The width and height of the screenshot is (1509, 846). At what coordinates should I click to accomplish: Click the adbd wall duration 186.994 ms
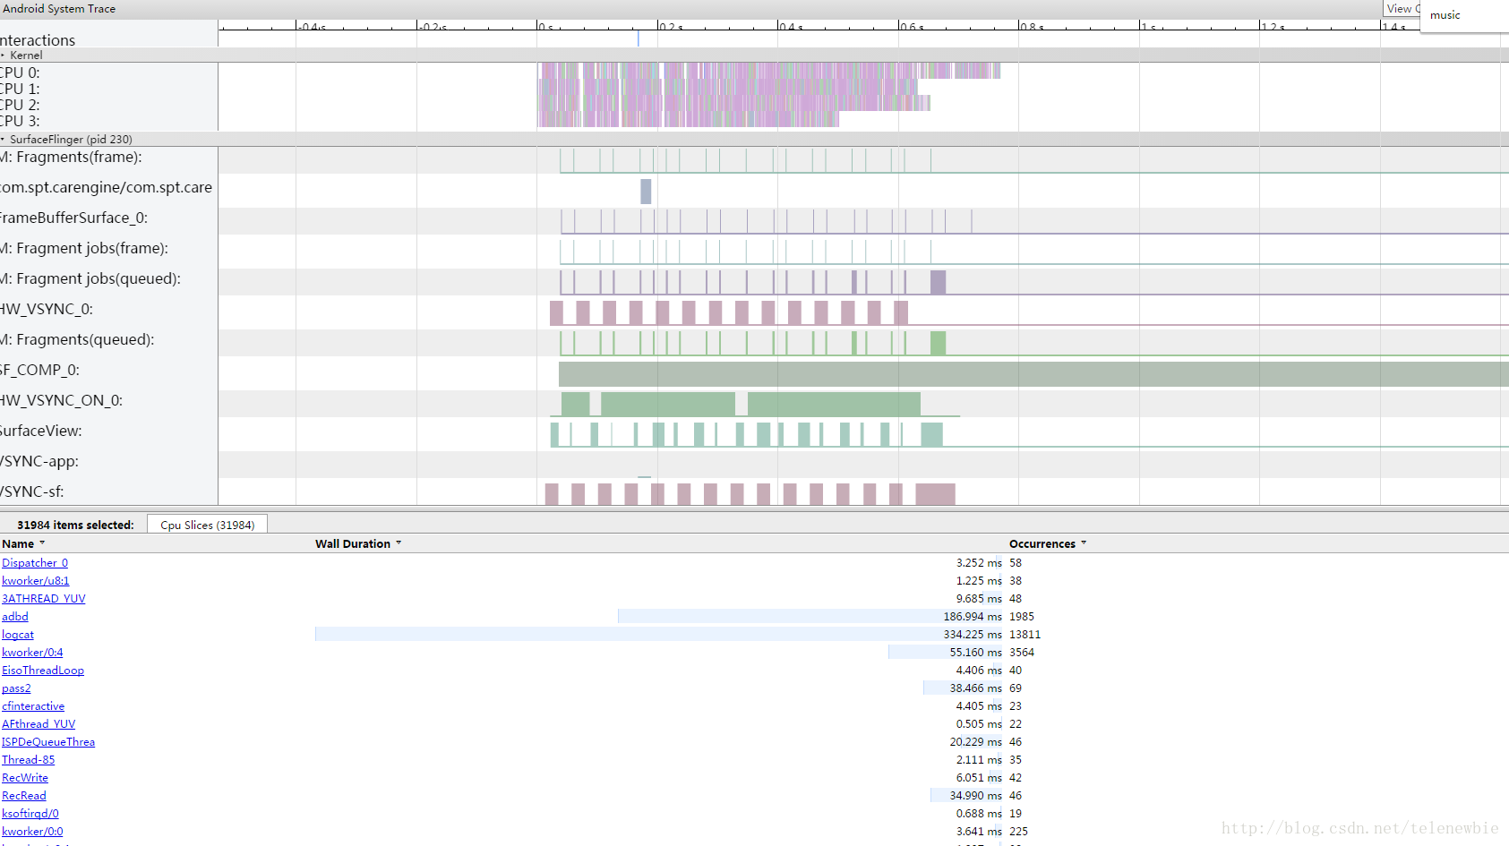click(972, 617)
